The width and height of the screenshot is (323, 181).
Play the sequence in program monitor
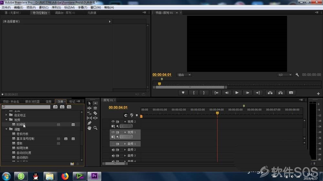pyautogui.click(x=237, y=93)
